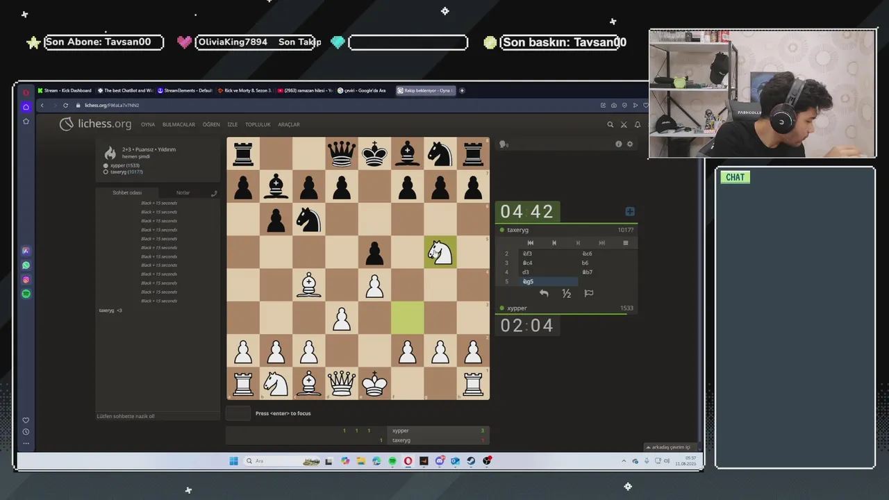Image resolution: width=889 pixels, height=500 pixels.
Task: Switch to the Notlar tab
Action: (x=183, y=192)
